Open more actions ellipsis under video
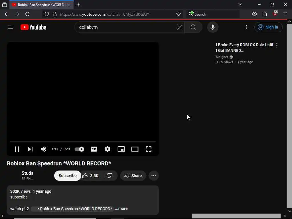292x219 pixels. (154, 176)
